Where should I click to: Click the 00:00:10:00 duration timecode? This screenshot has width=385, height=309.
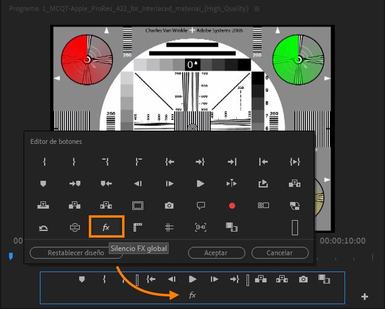[343, 241]
